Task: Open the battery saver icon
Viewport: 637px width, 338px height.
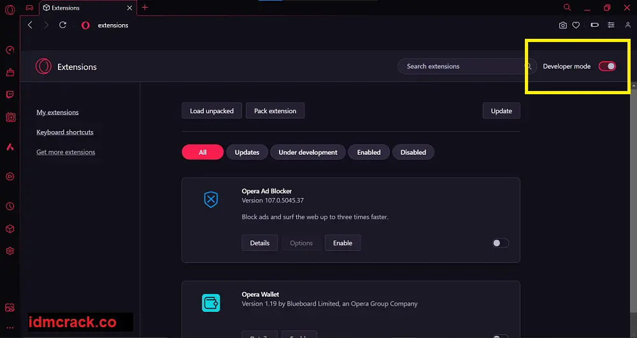Action: (x=595, y=25)
